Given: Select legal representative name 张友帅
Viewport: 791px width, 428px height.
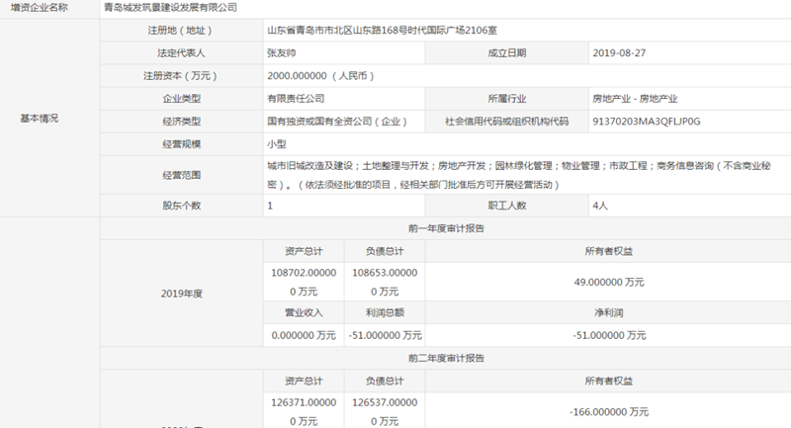Looking at the screenshot, I should pyautogui.click(x=282, y=53).
